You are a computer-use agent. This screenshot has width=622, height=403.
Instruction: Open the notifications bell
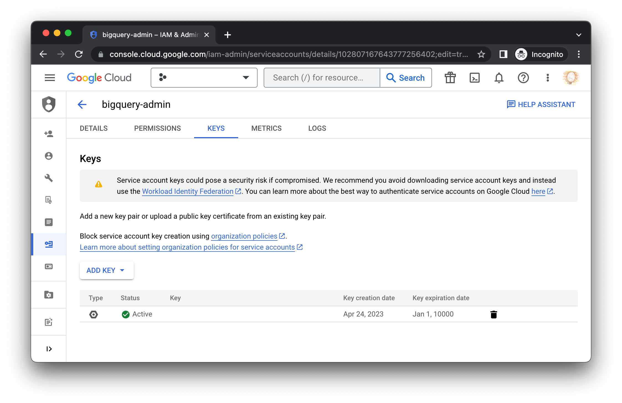coord(499,78)
